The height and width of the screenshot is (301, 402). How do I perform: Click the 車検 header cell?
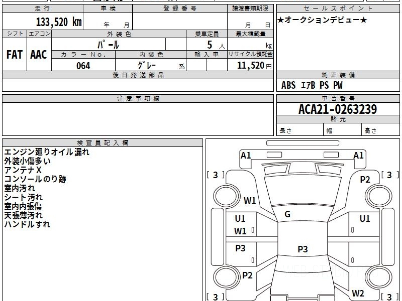point(108,9)
